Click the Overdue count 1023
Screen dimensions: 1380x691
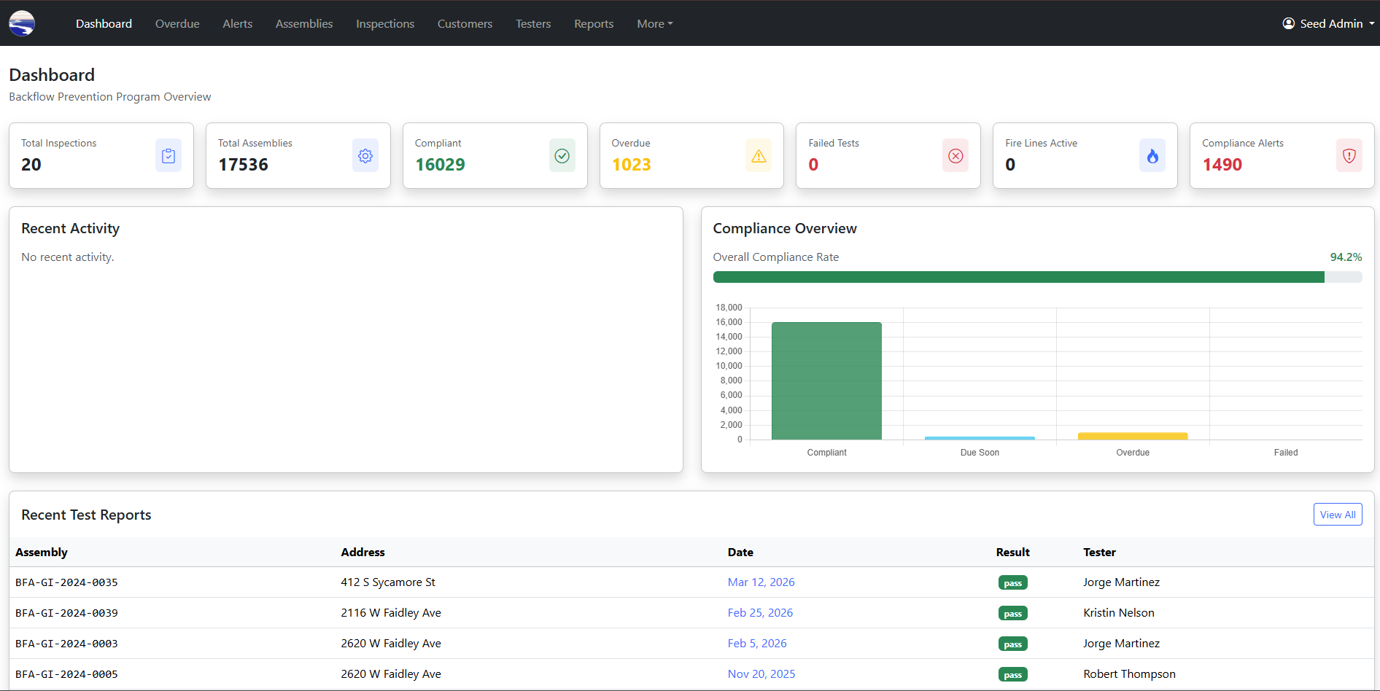point(631,165)
